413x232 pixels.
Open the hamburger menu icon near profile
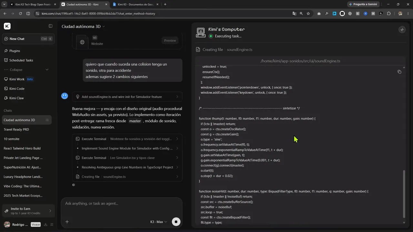[52, 225]
